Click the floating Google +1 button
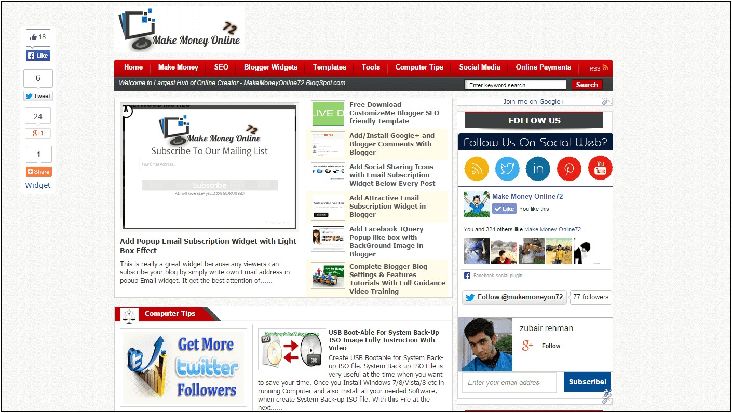The height and width of the screenshot is (413, 732). coord(38,133)
